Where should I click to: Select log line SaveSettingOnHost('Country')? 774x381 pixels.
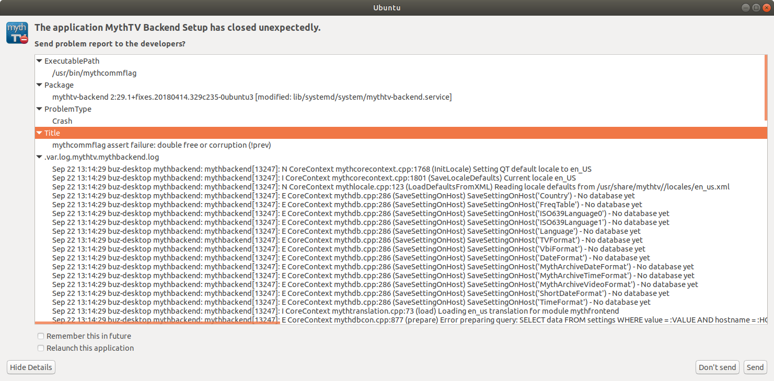pyautogui.click(x=344, y=196)
